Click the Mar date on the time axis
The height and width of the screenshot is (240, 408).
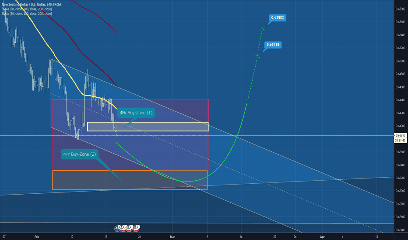(x=172, y=237)
